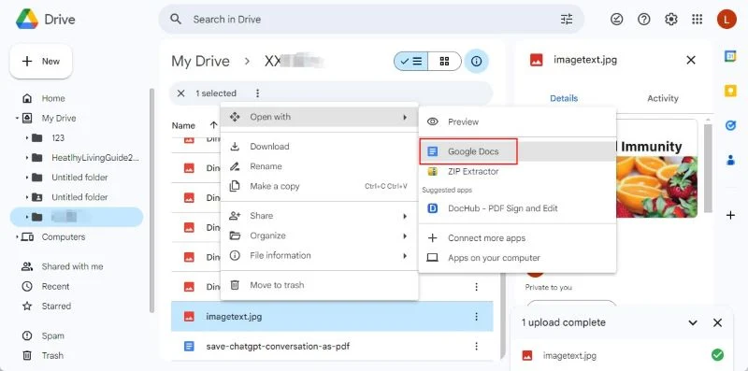748x371 pixels.
Task: Close the imagetext.jpg details panel
Action: 690,60
